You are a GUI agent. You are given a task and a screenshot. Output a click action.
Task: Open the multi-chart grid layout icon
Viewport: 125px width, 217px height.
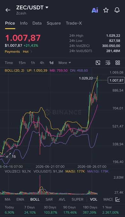coord(118,63)
